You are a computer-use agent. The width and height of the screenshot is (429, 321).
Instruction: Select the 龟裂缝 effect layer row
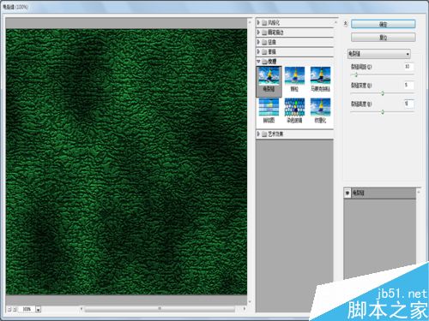pos(380,193)
